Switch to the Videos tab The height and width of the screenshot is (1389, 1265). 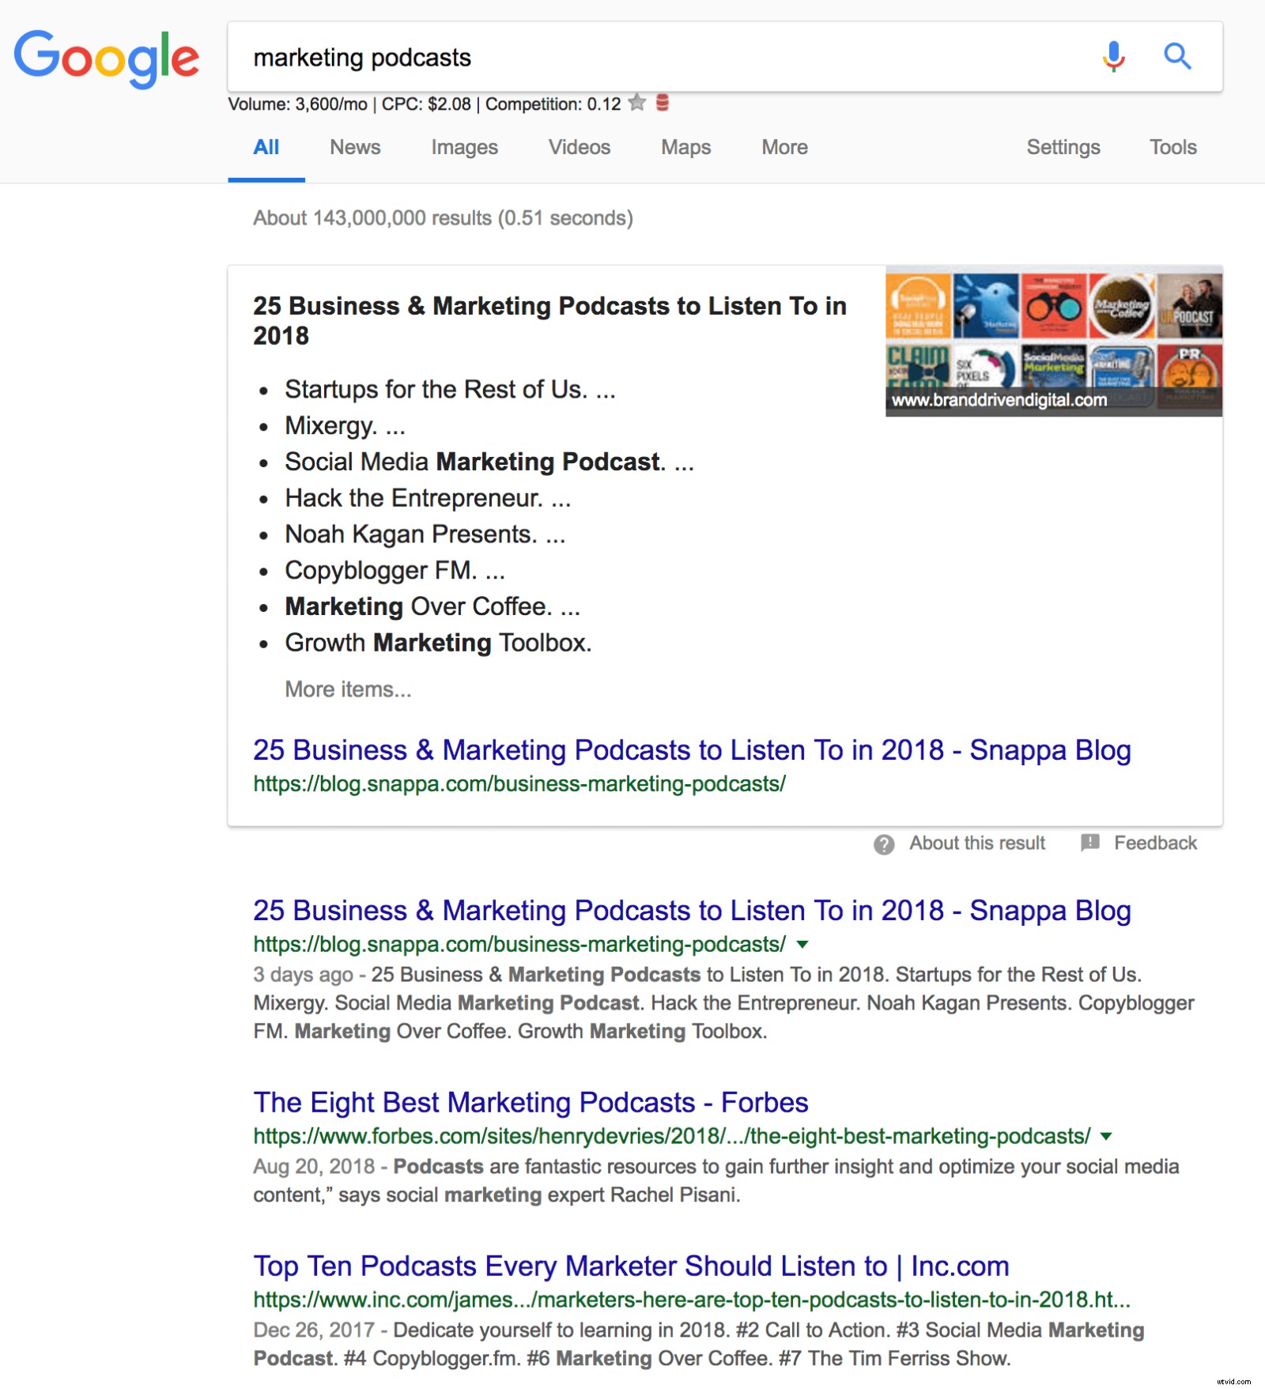point(579,147)
